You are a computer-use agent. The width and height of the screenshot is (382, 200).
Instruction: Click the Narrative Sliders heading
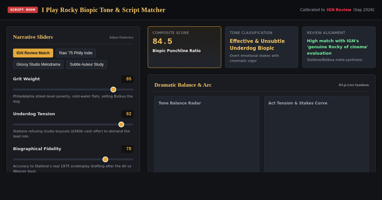pos(33,37)
